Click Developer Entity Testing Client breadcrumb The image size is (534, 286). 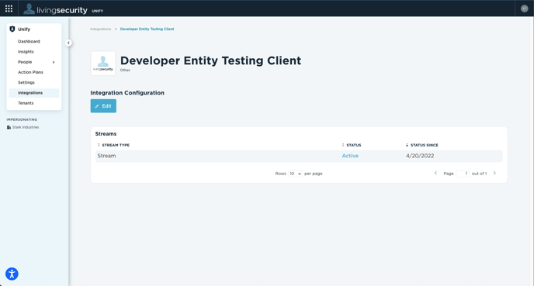coord(147,29)
